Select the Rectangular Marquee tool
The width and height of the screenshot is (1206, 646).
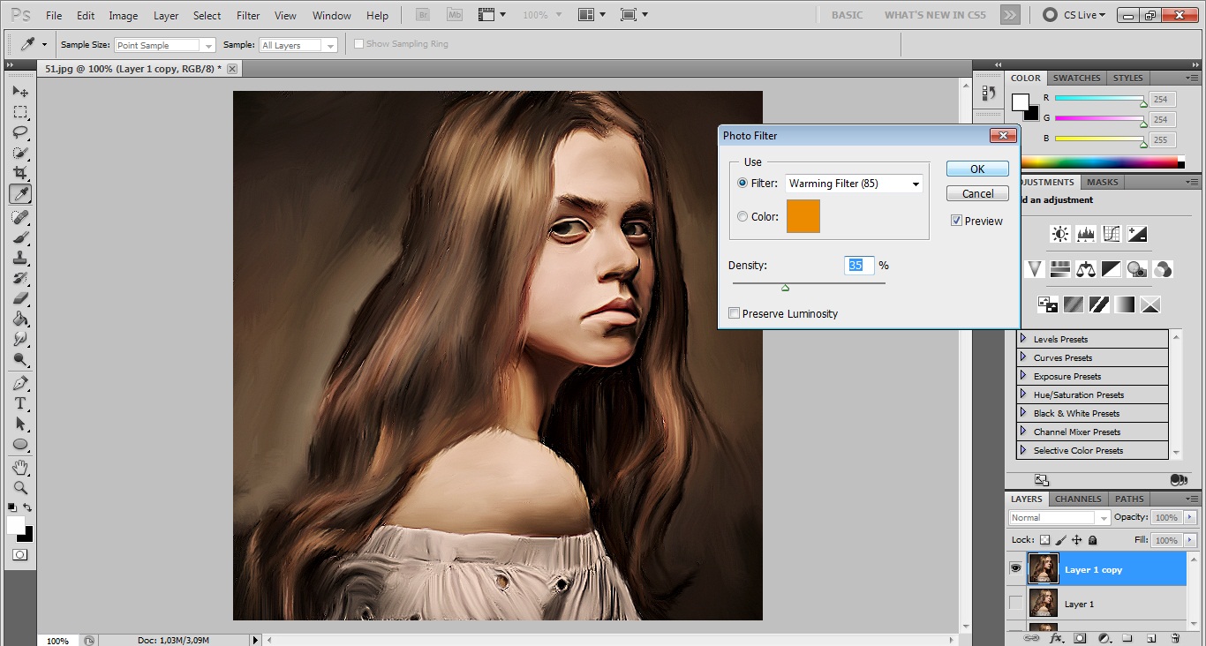click(19, 112)
